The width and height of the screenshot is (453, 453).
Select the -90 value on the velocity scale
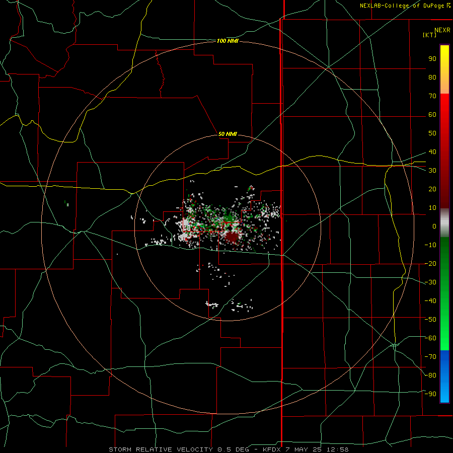(430, 394)
